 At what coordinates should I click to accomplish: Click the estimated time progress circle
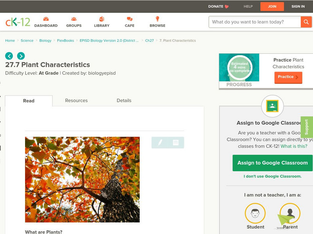[x=240, y=67]
